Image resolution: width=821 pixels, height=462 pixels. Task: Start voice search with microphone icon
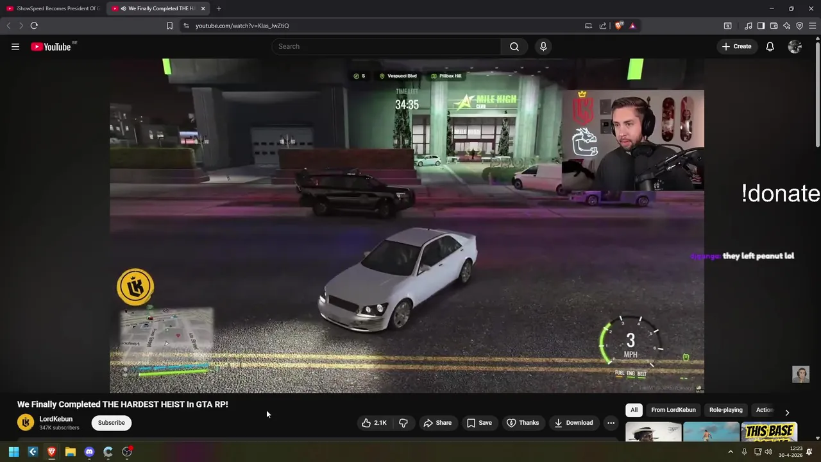point(543,46)
